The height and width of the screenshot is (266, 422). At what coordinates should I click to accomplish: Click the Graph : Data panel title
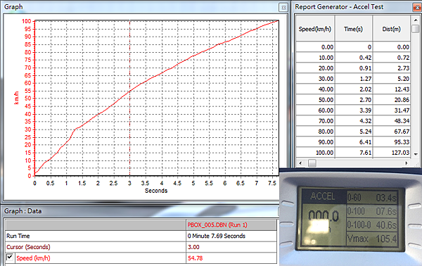[x=23, y=211]
